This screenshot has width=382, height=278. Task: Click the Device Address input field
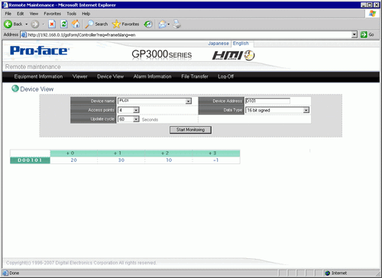[x=267, y=101]
